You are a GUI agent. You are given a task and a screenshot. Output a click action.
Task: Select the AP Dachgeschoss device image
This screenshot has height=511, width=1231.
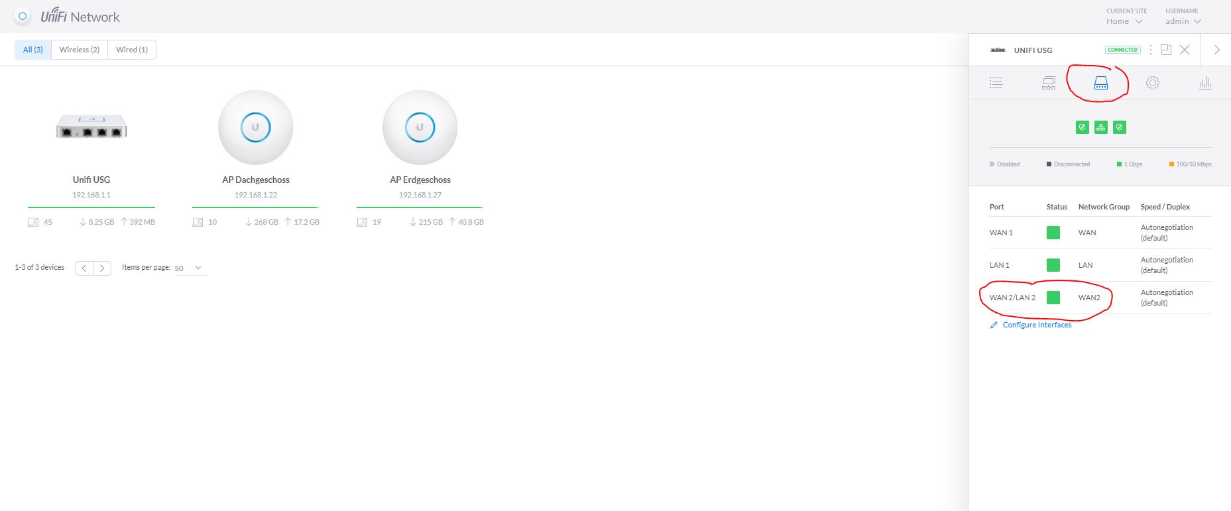(x=256, y=127)
